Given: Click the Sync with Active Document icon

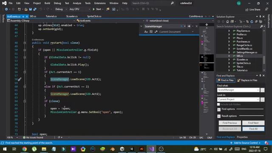Looking at the screenshot, I should click(x=247, y=22).
